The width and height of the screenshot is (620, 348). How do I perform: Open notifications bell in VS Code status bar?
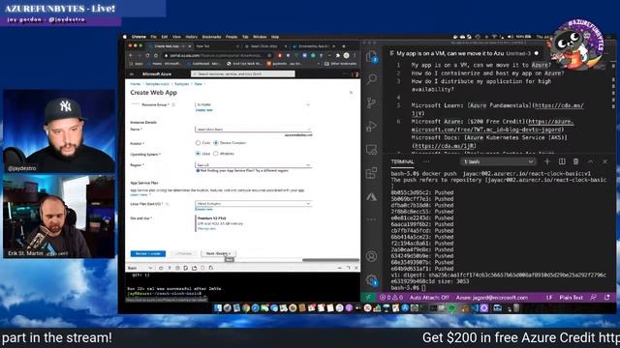tap(607, 298)
